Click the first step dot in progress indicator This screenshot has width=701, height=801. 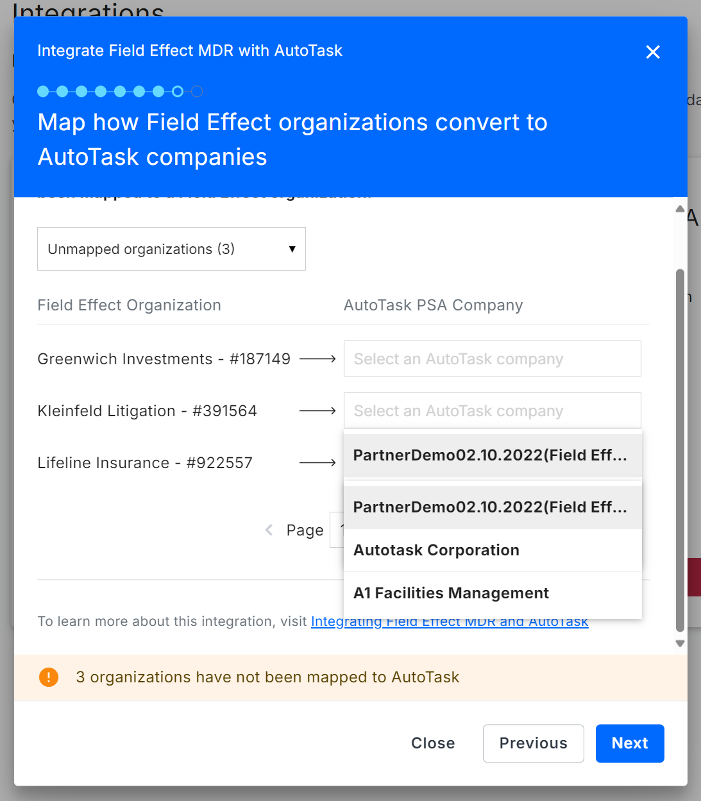43,91
